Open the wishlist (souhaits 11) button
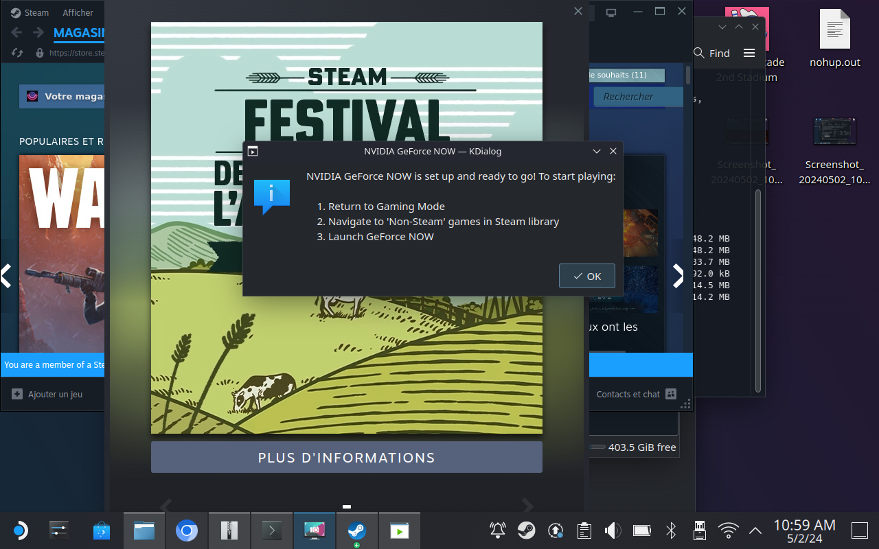The height and width of the screenshot is (549, 879). click(x=627, y=75)
